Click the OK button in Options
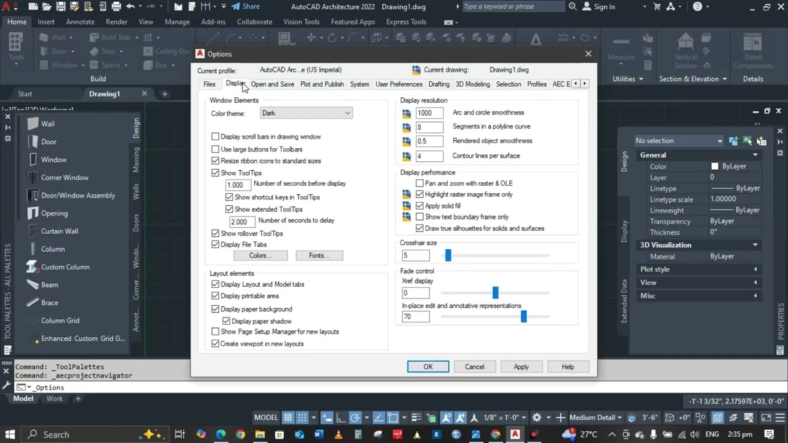Screen dimensions: 788x443 click(x=428, y=367)
